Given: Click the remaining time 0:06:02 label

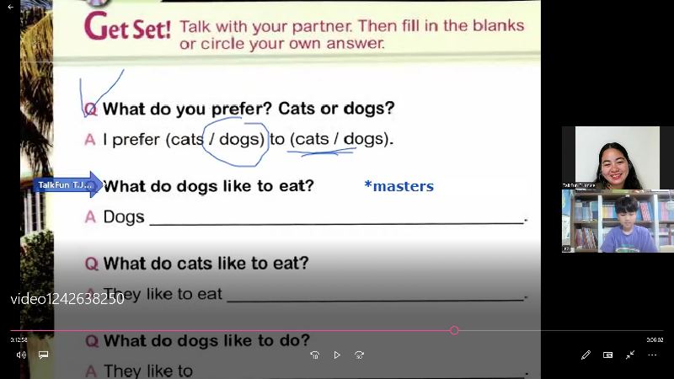Looking at the screenshot, I should tap(655, 340).
